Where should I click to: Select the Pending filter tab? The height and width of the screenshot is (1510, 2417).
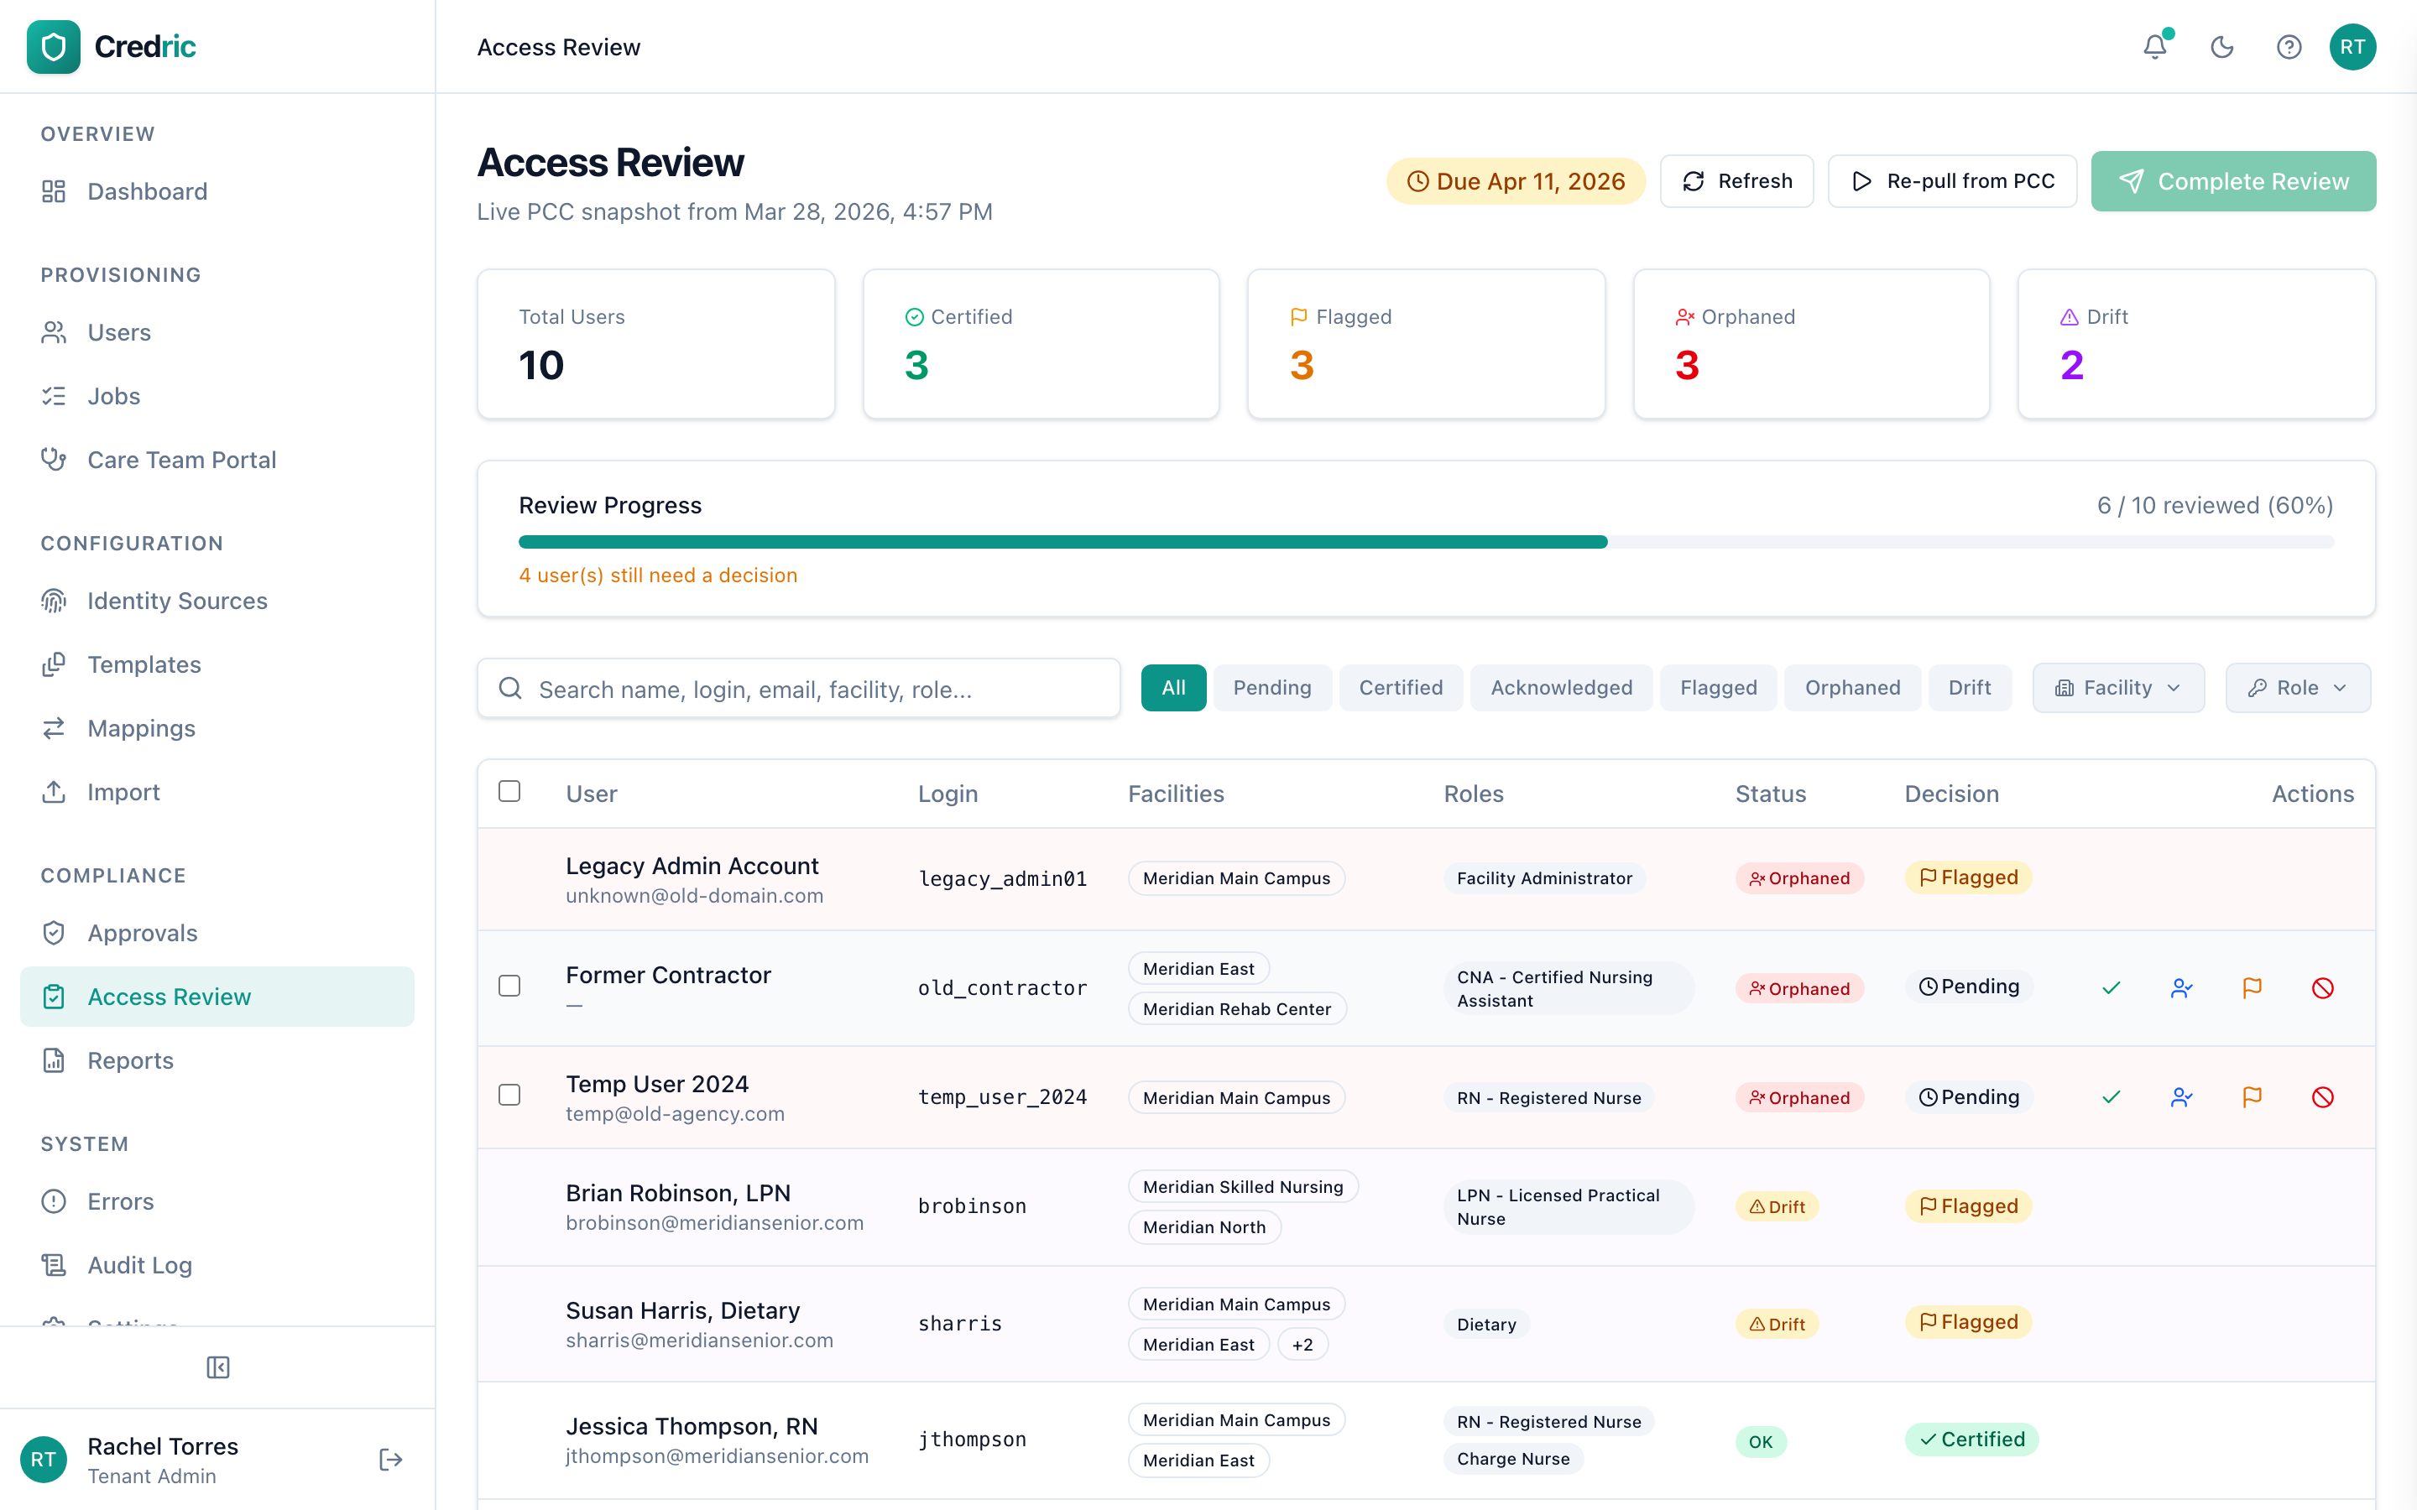(x=1272, y=687)
